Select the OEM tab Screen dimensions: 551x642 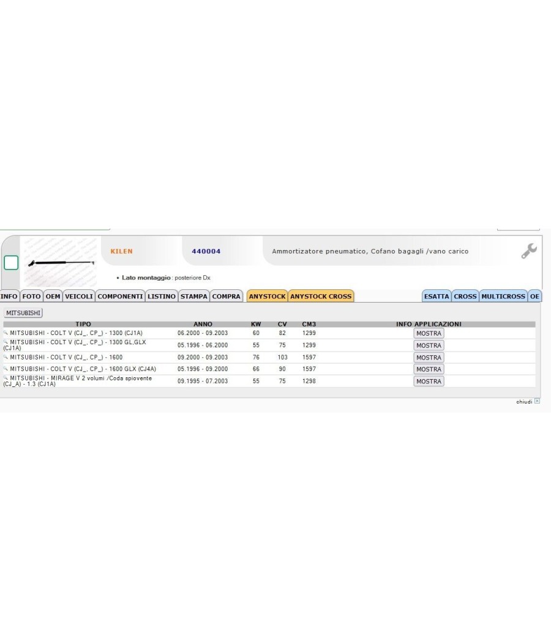pyautogui.click(x=53, y=296)
